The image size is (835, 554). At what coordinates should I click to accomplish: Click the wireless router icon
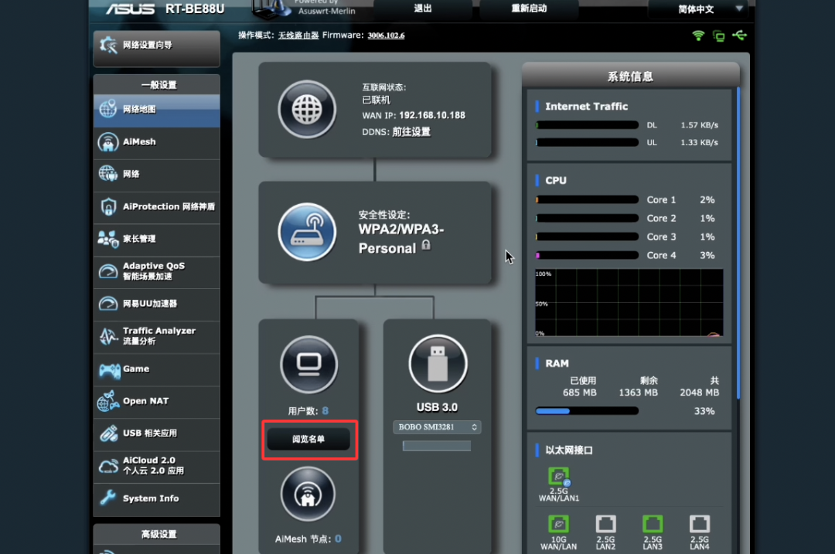coord(307,232)
